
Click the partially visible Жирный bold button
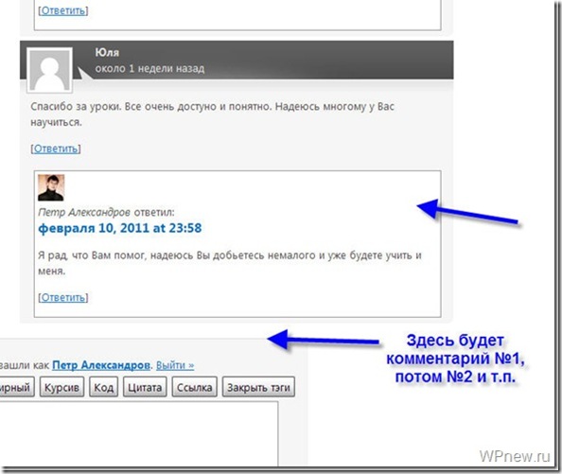(17, 387)
